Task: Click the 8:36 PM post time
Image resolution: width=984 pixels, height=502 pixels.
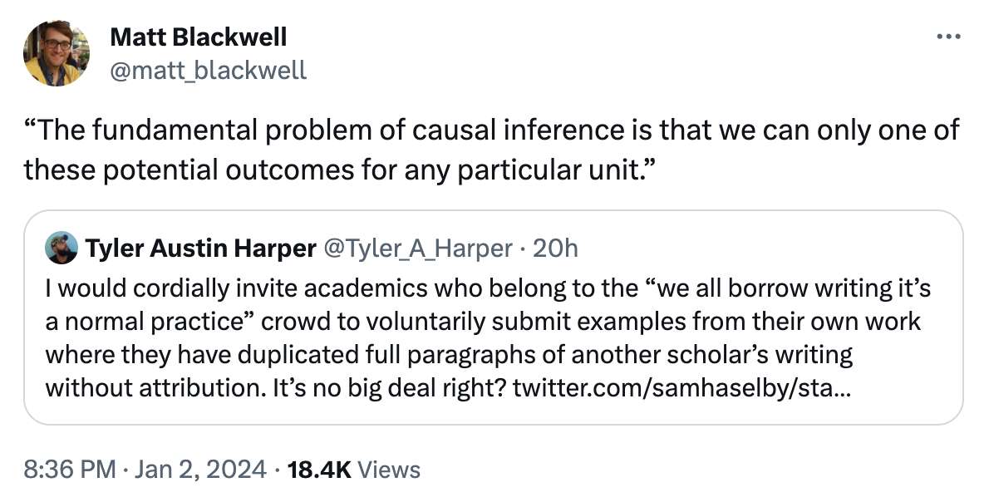Action: [x=70, y=470]
